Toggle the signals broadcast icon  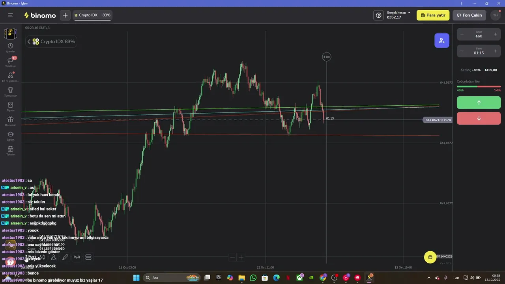(x=77, y=257)
